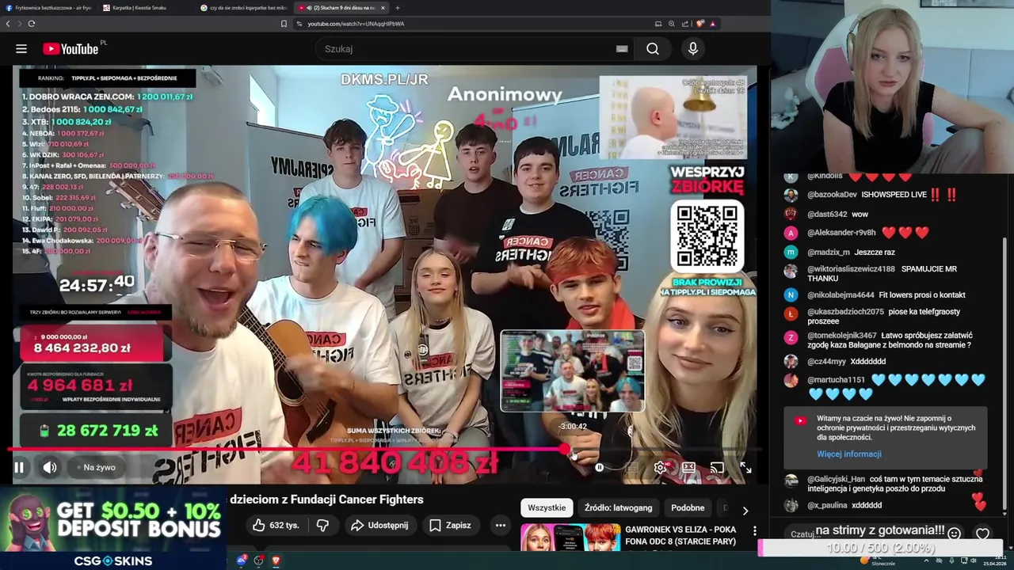Image resolution: width=1014 pixels, height=570 pixels.
Task: Open the player settings gear
Action: click(660, 468)
